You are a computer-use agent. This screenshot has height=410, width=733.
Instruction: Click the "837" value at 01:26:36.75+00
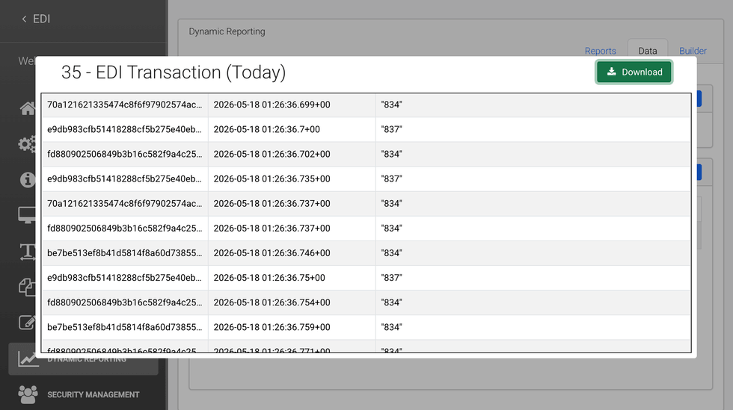click(391, 278)
